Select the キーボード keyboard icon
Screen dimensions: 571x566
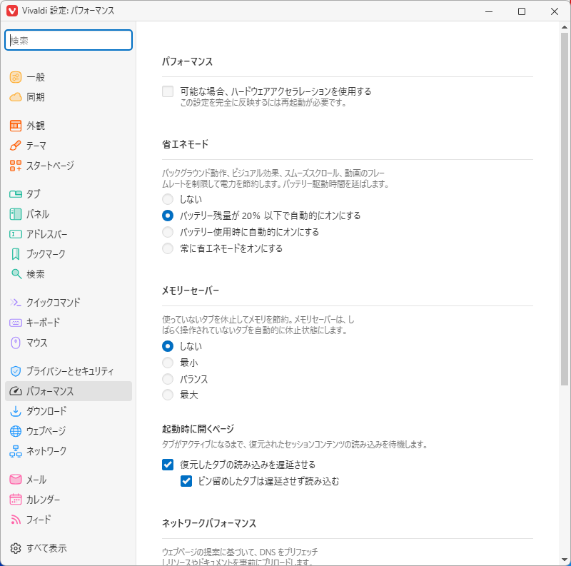click(15, 323)
